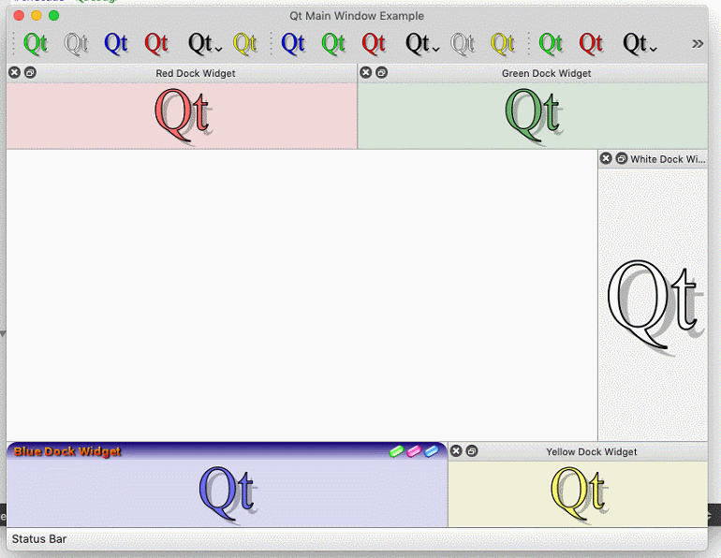This screenshot has width=721, height=558.
Task: Click the blue pill button on Blue Dock Widget
Action: point(432,451)
